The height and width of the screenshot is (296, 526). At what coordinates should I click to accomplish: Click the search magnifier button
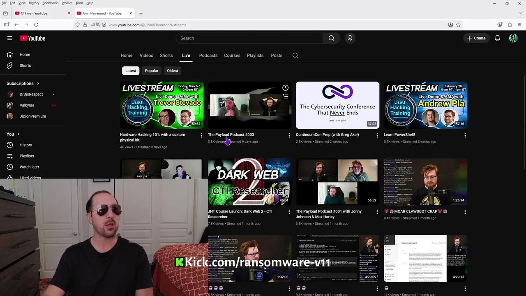point(331,38)
